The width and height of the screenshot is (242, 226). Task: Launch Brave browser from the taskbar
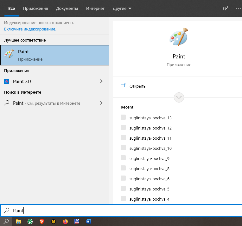tap(42, 222)
